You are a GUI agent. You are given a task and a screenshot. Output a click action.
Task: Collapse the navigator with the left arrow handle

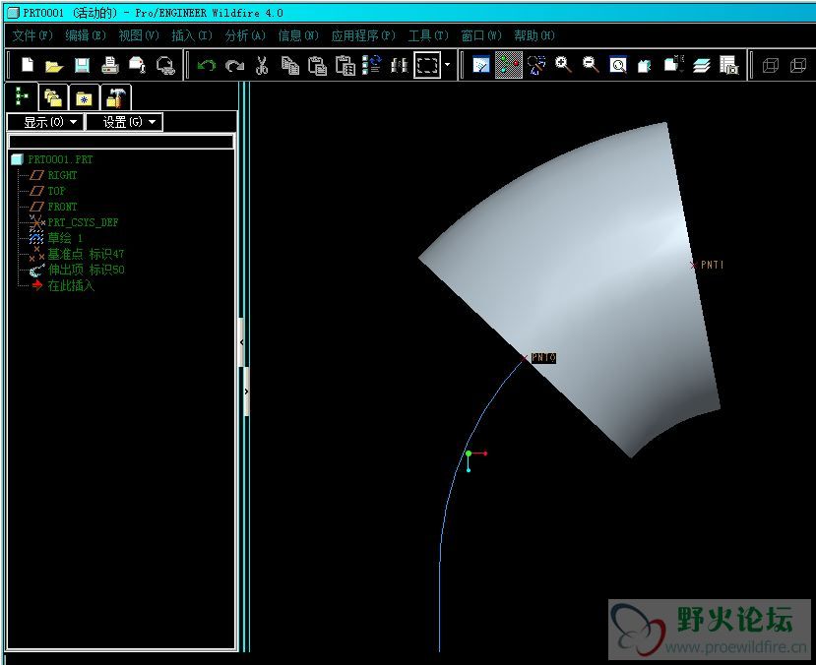pos(241,342)
